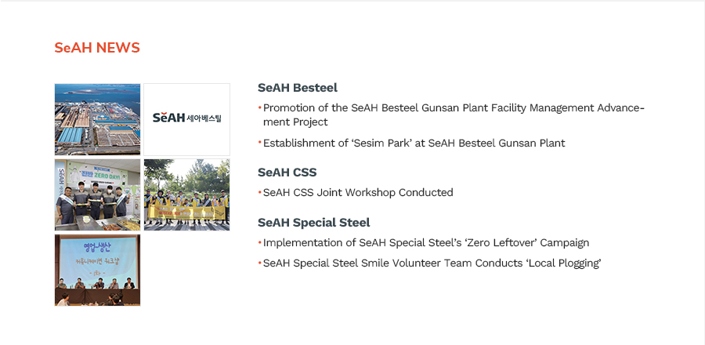Open the workshop presentation stage photo
The height and width of the screenshot is (345, 705).
click(97, 270)
